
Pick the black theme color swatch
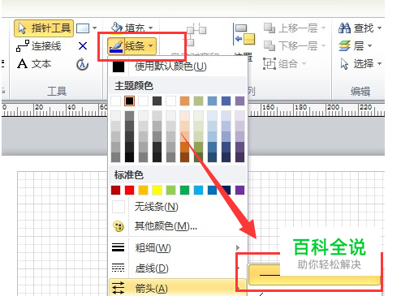129,101
